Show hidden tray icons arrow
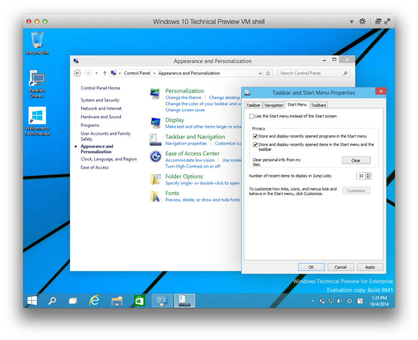 click(312, 301)
